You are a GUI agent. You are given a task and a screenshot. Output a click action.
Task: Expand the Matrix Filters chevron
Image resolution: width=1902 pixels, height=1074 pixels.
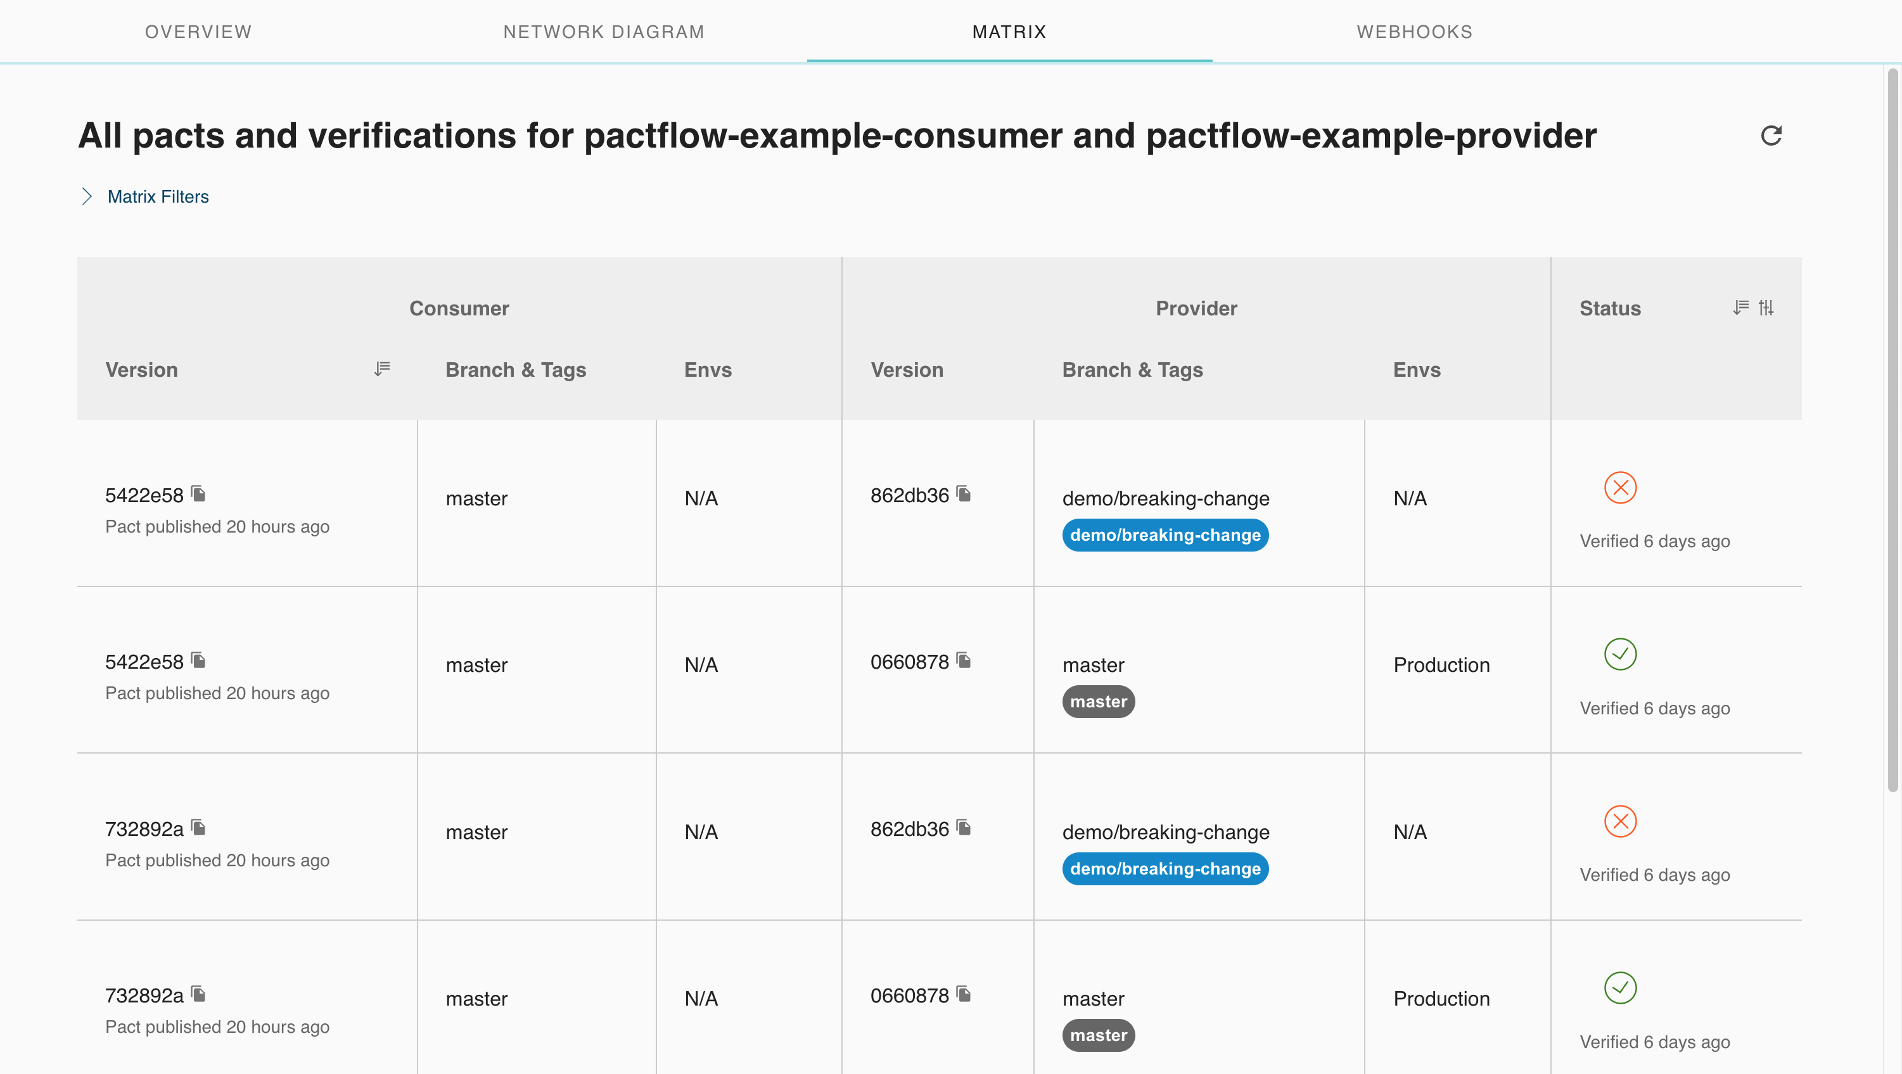pyautogui.click(x=86, y=196)
